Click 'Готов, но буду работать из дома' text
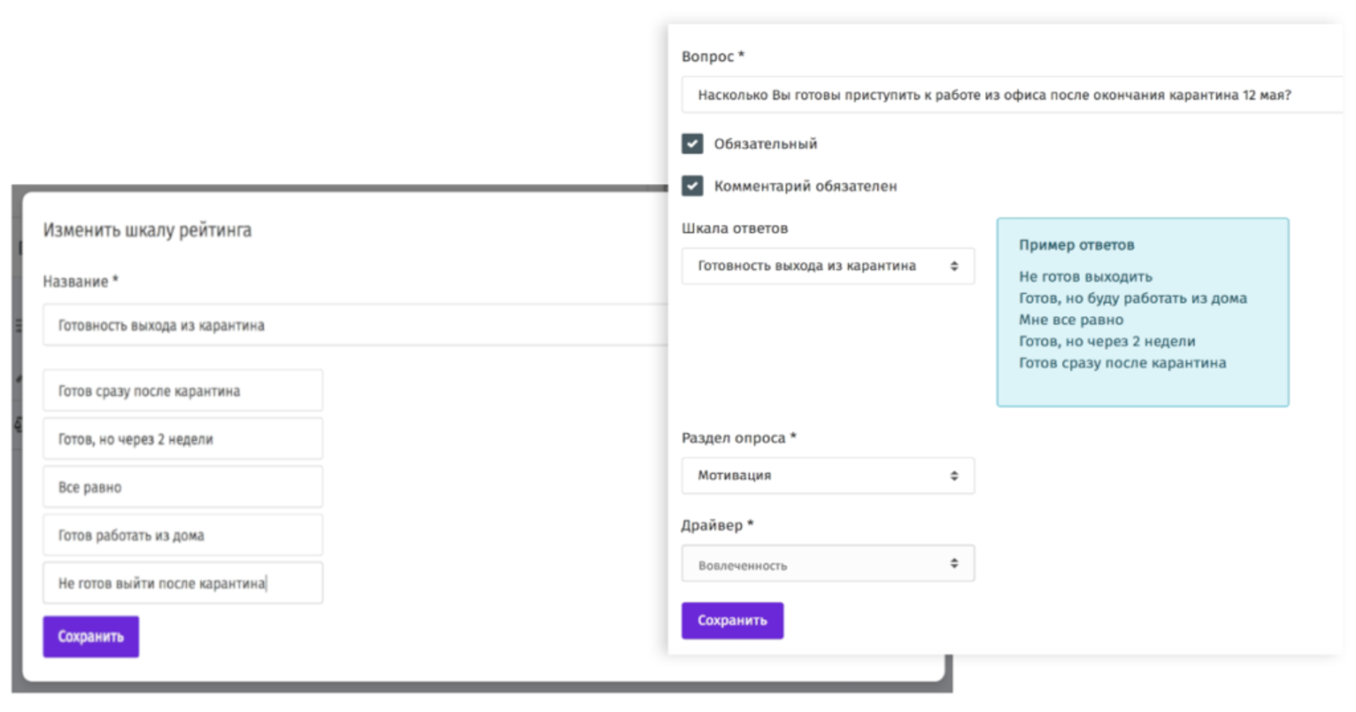Viewport: 1356px width, 712px height. (1133, 298)
